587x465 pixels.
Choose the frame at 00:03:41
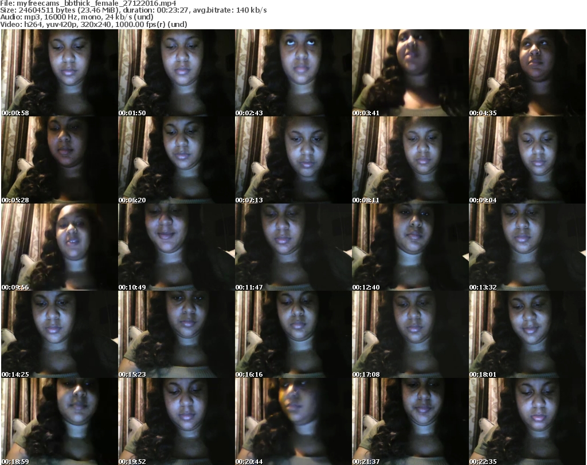click(410, 73)
